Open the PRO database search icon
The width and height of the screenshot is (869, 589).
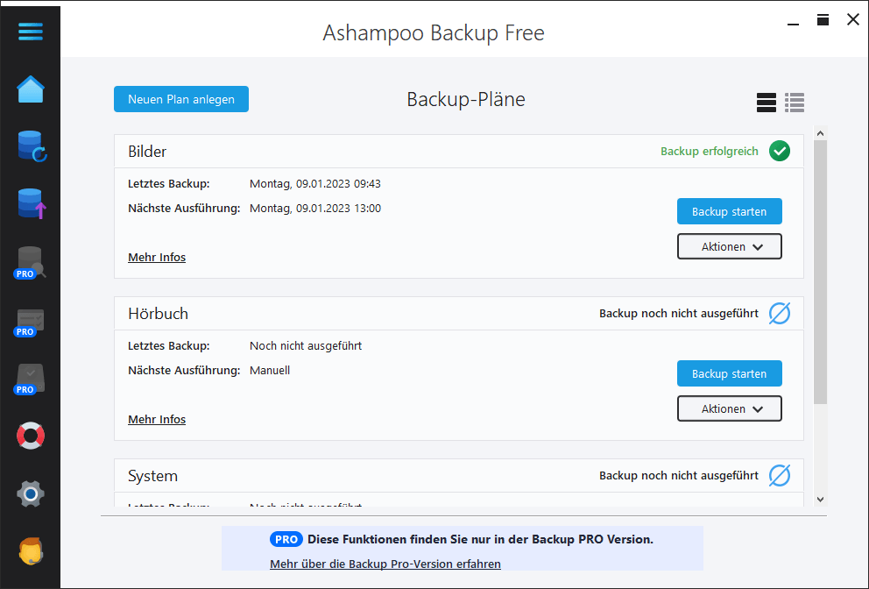(30, 262)
